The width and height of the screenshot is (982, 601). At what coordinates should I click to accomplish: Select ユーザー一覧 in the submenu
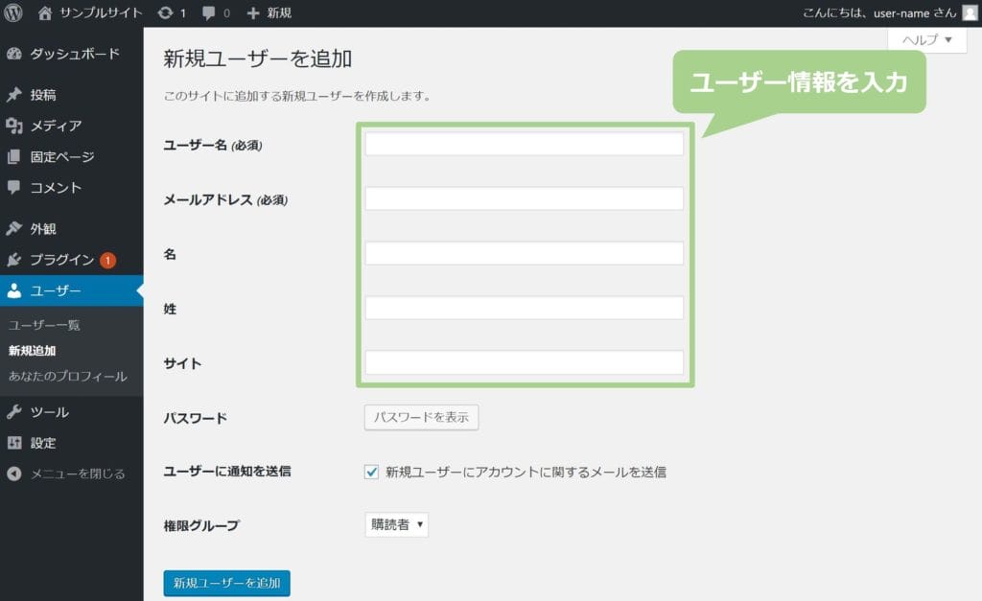(x=44, y=325)
